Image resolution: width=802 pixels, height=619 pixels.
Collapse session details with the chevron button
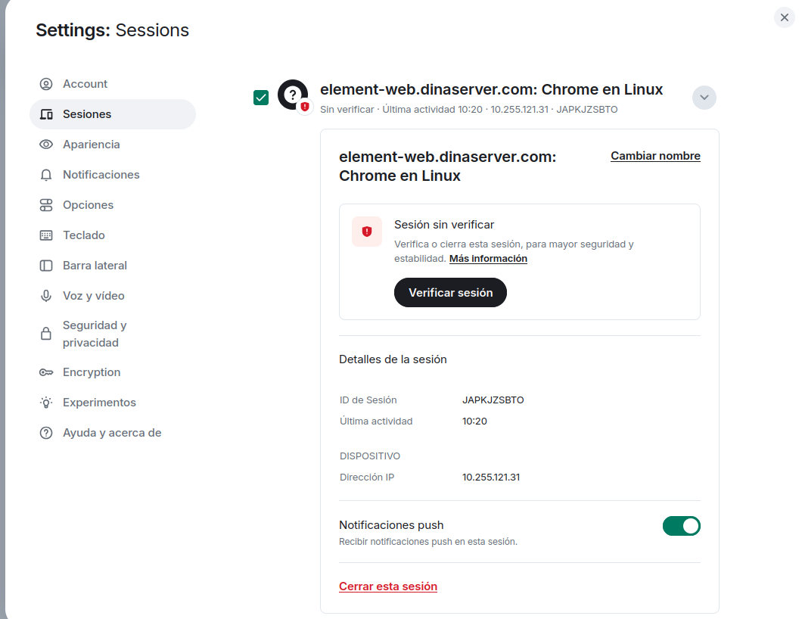[704, 98]
